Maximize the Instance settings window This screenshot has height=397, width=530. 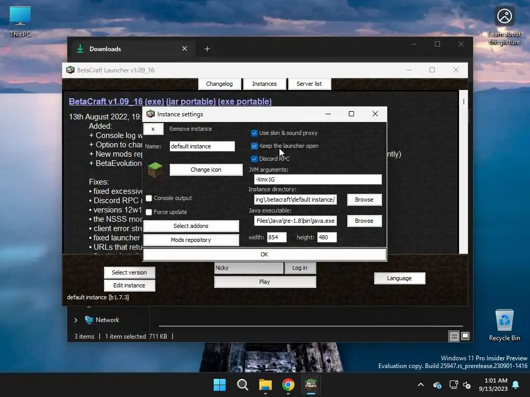(351, 114)
